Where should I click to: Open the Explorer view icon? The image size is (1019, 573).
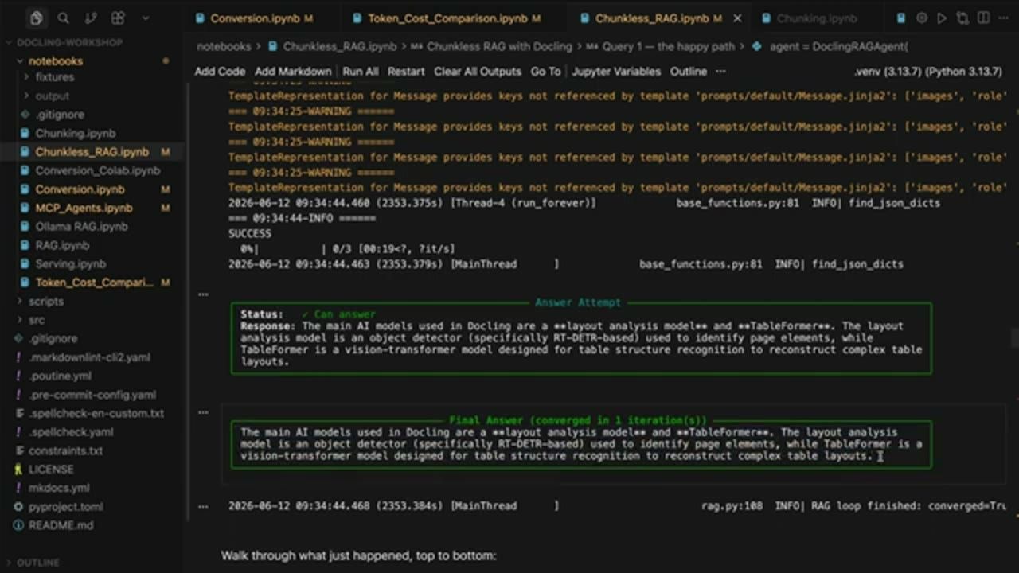[x=36, y=18]
